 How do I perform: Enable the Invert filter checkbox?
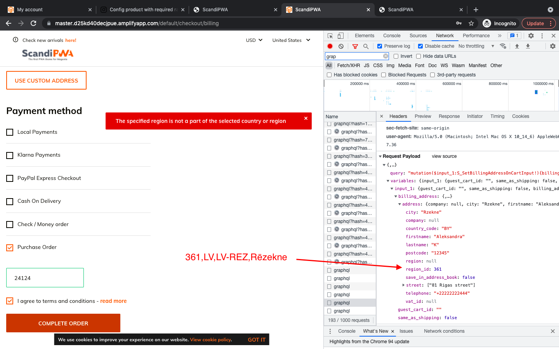tap(396, 56)
